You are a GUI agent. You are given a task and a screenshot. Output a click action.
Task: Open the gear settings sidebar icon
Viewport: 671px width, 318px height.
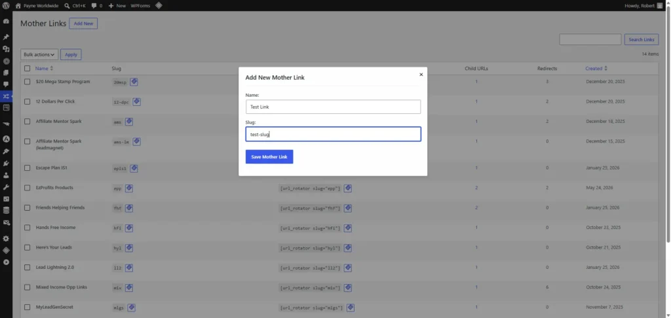(x=6, y=238)
